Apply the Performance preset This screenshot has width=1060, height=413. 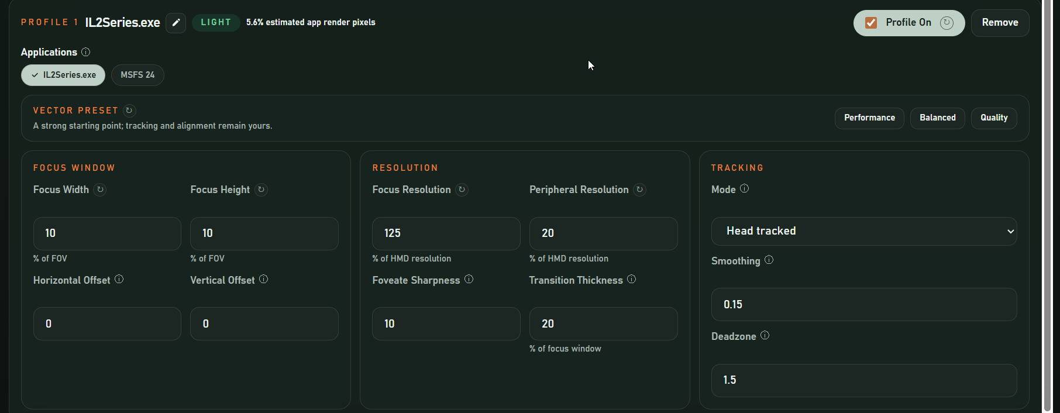click(869, 118)
